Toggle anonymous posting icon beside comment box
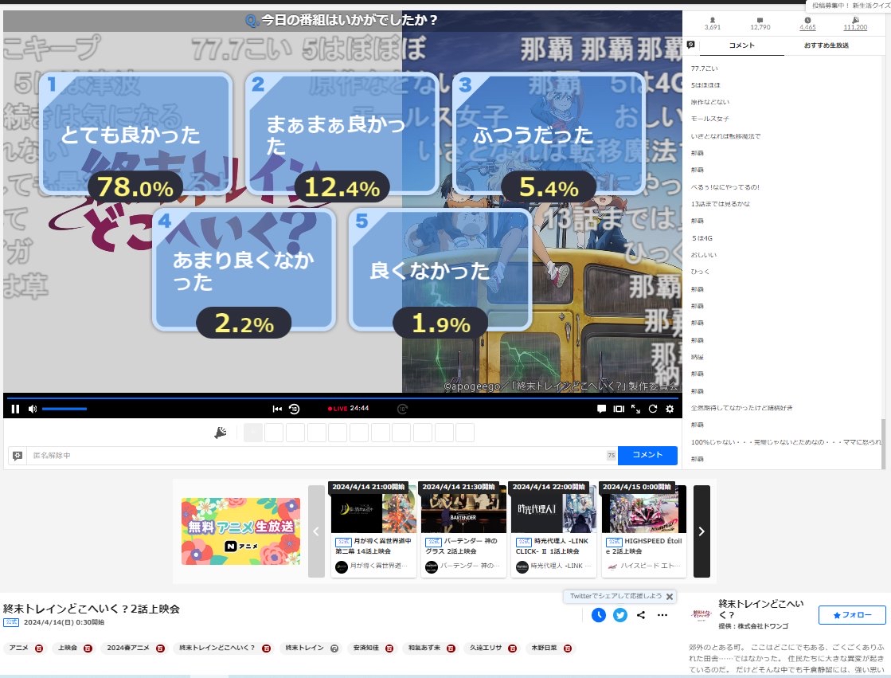Image resolution: width=891 pixels, height=678 pixels. [17, 455]
